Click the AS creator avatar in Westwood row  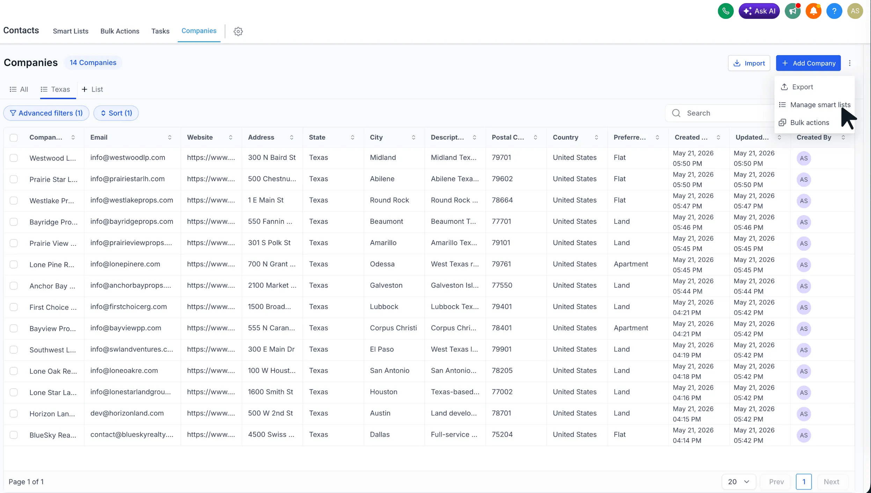(804, 158)
